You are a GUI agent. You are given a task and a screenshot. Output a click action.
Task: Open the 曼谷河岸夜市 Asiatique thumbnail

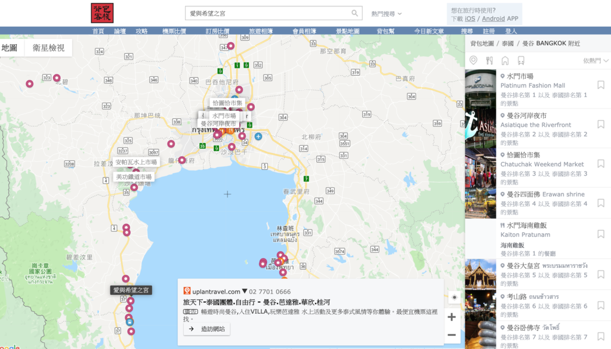(x=480, y=129)
